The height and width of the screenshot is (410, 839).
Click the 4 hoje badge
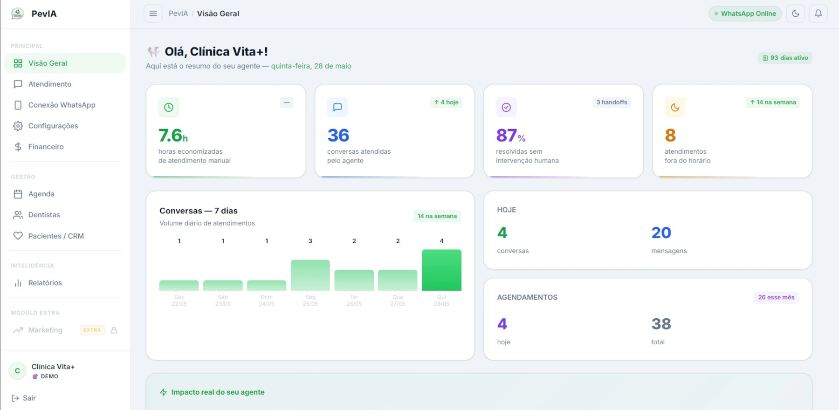446,102
